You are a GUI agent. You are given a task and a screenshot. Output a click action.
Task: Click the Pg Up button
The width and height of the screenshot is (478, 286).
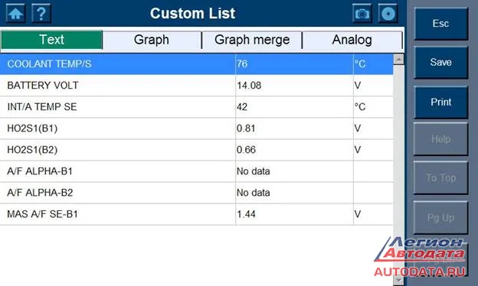[x=440, y=218]
